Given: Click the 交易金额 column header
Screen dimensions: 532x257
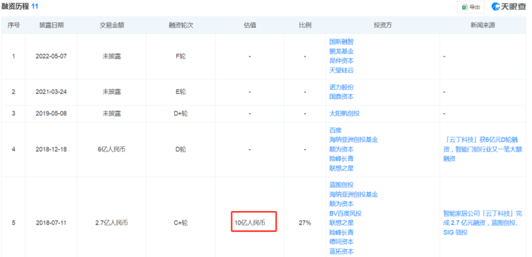Looking at the screenshot, I should (x=112, y=25).
